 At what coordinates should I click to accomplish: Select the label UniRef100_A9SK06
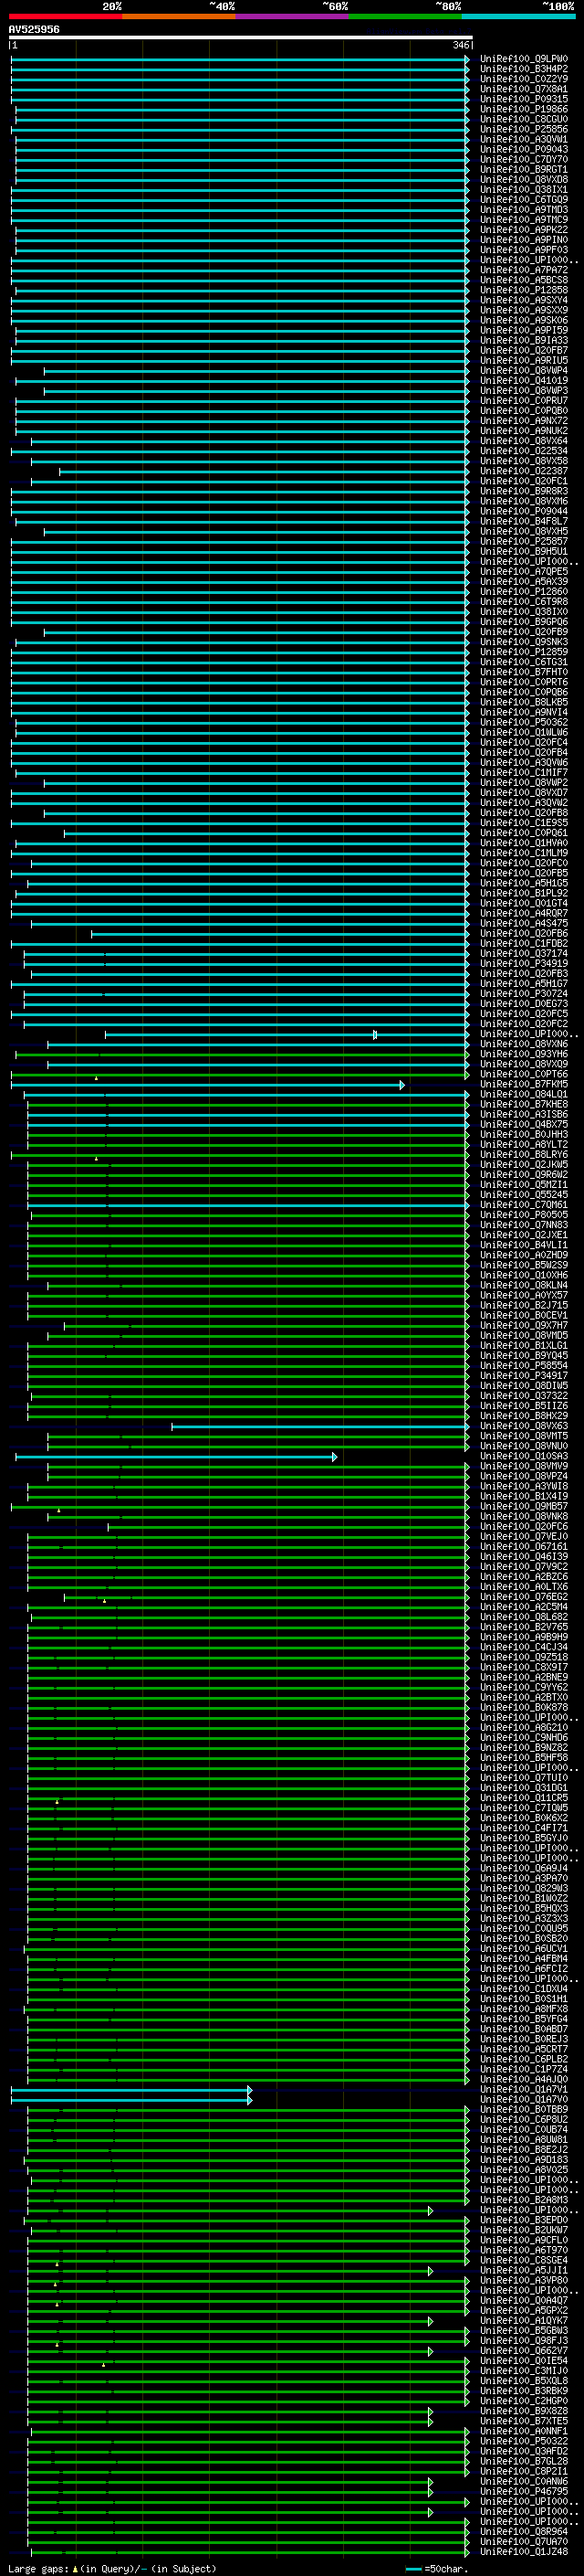[x=524, y=320]
